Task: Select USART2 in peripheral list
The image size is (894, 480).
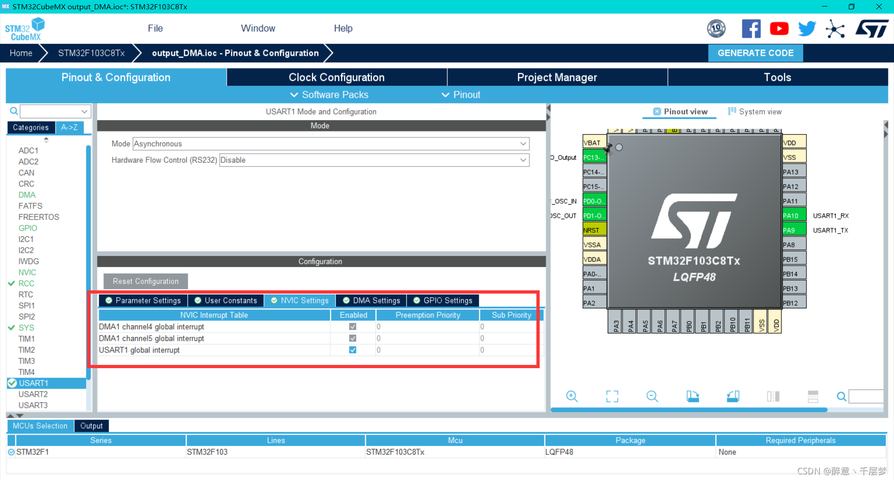Action: (x=33, y=394)
